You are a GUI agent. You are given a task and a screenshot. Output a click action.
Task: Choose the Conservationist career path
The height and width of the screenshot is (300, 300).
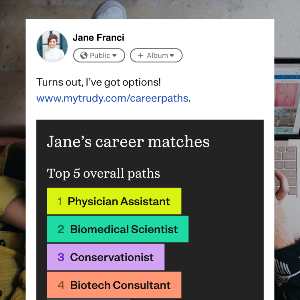[106, 257]
